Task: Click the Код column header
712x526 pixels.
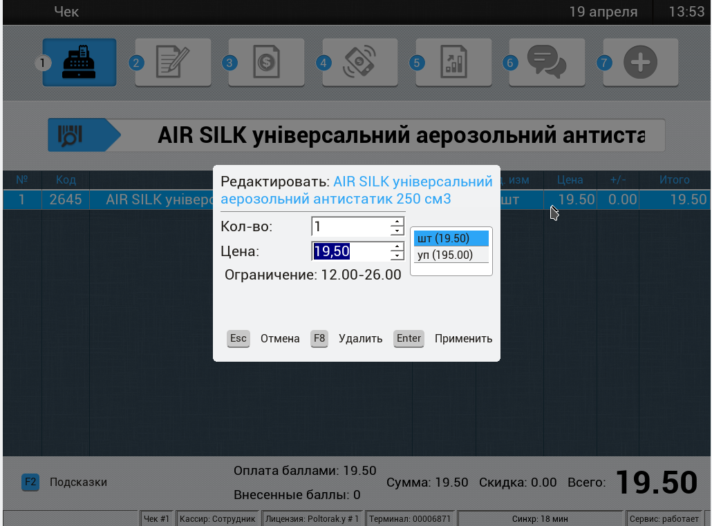Action: tap(66, 180)
